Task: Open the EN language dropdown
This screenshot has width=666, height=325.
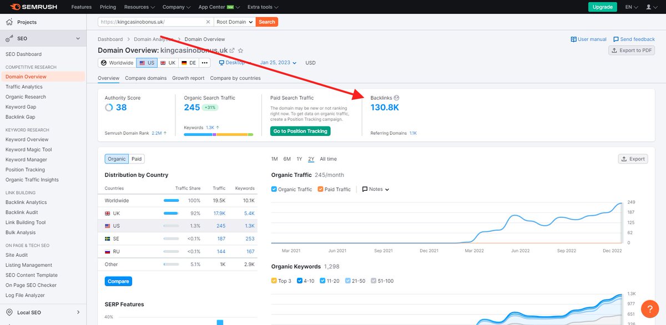Action: [x=632, y=7]
